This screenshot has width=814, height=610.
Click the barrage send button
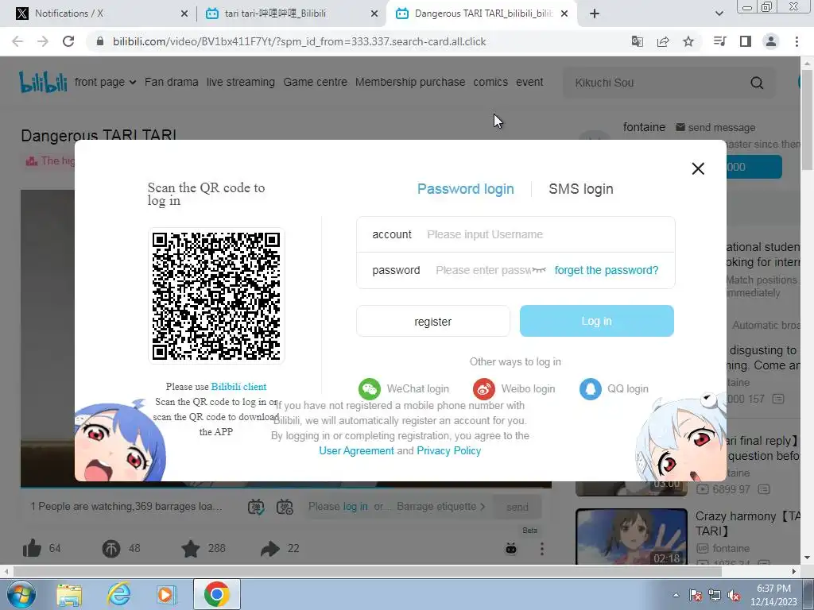pyautogui.click(x=517, y=507)
